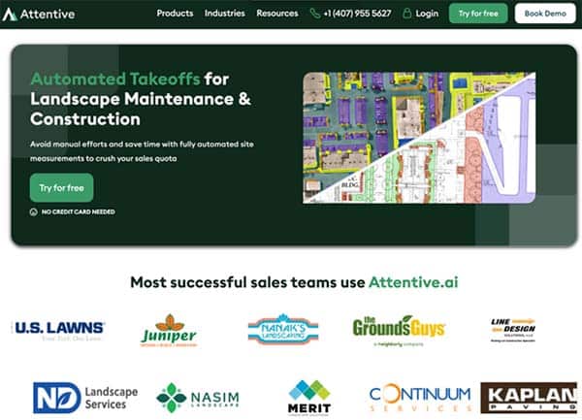Viewport: 582px width, 420px height.
Task: Open the Industries menu
Action: click(x=225, y=14)
